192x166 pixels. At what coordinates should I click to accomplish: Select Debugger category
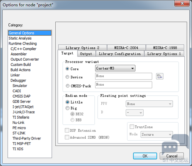pyautogui.click(x=18, y=80)
